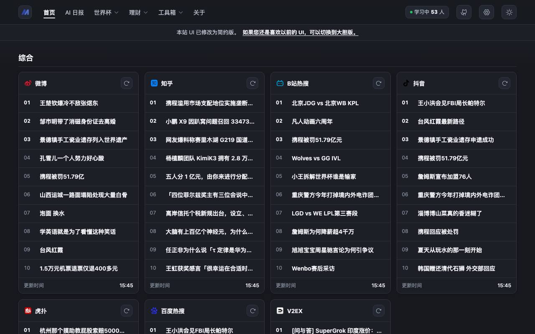Refresh the 虎扑 card
Screen dimensions: 535x334
click(x=127, y=311)
